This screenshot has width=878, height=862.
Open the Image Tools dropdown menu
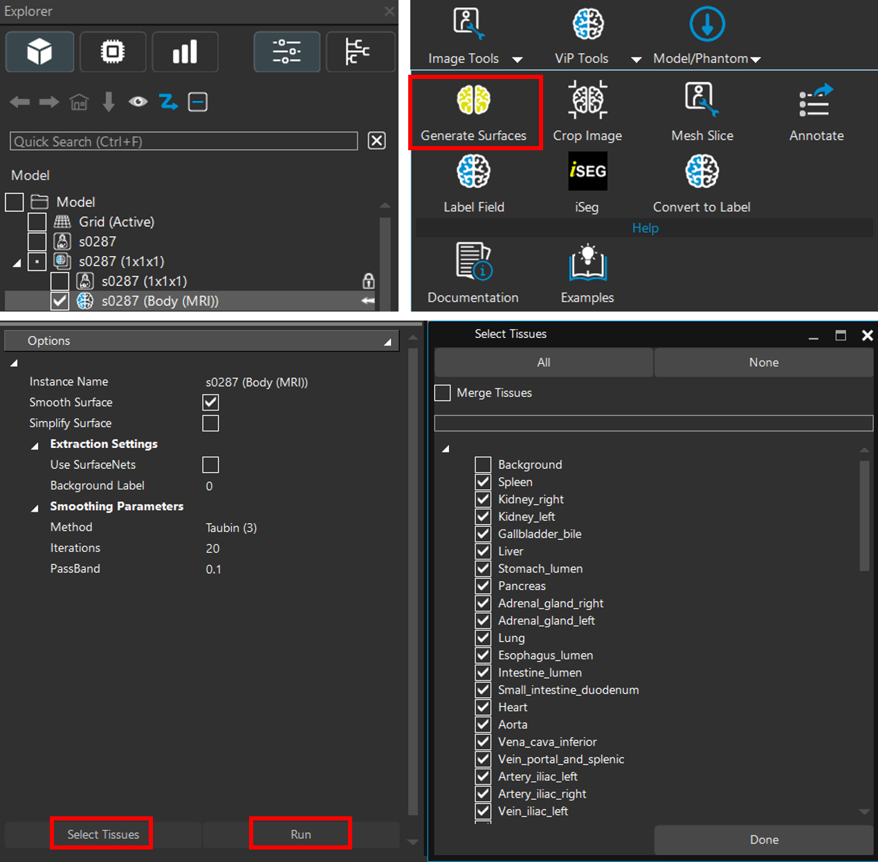pyautogui.click(x=517, y=60)
